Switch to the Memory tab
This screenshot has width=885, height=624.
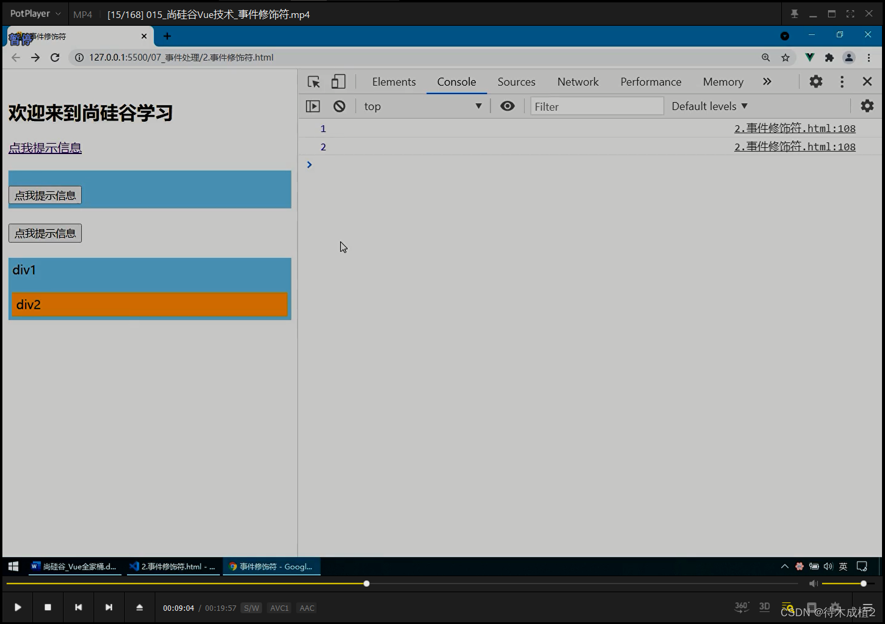[x=723, y=82]
